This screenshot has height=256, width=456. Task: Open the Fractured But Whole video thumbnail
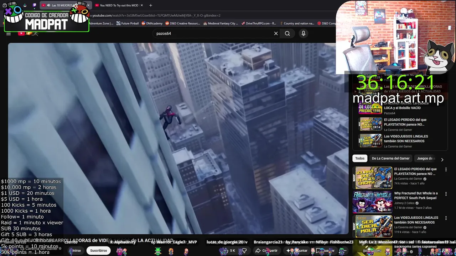tap(372, 202)
